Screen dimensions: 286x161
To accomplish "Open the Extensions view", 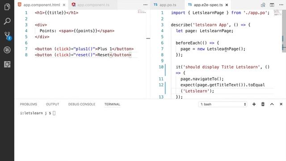I will click(7, 64).
